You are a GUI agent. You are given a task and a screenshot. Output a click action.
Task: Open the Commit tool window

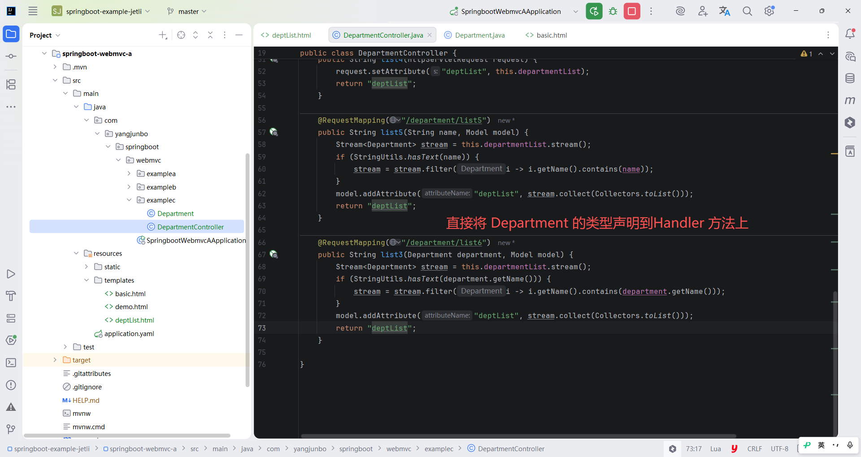click(x=11, y=56)
